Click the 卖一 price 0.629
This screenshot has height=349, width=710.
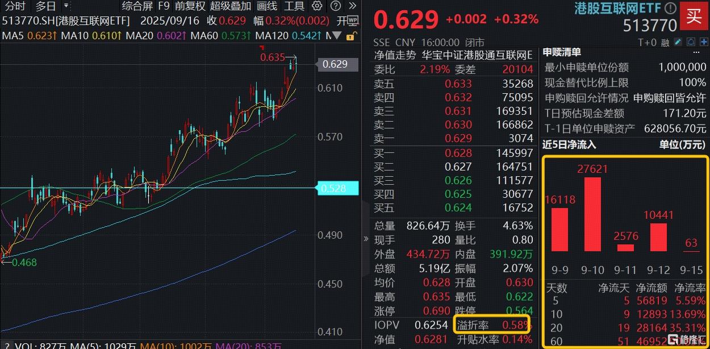[x=458, y=138]
